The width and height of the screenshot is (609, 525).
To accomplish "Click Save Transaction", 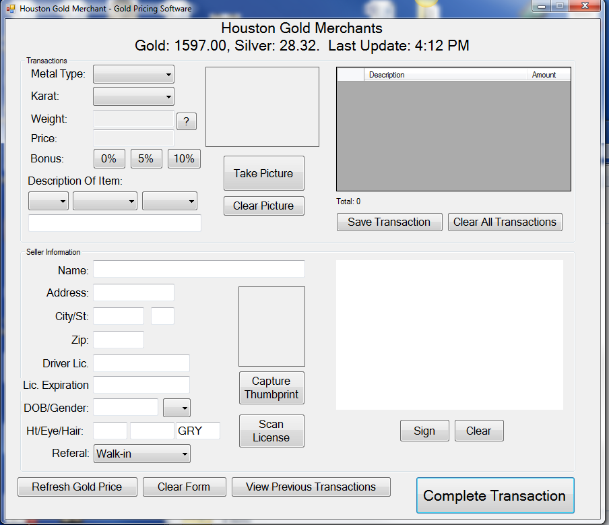I will [389, 222].
